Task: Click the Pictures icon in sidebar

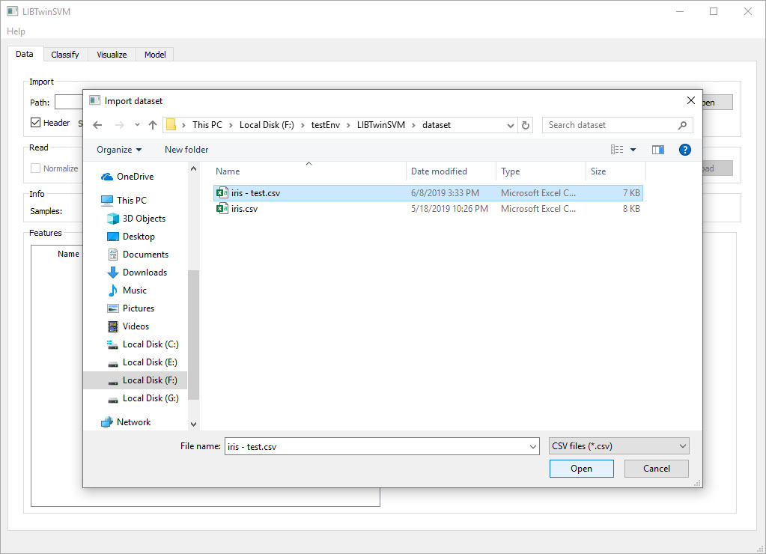Action: (x=113, y=308)
